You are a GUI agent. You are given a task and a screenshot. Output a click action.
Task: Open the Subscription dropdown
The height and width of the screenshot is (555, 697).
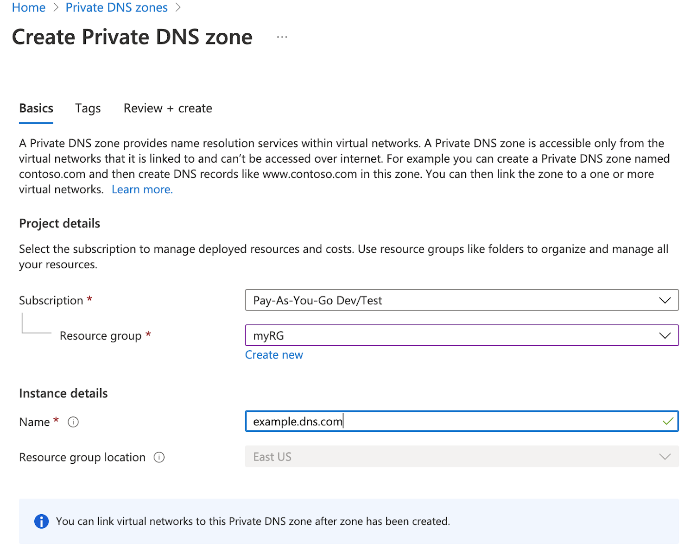click(x=666, y=300)
